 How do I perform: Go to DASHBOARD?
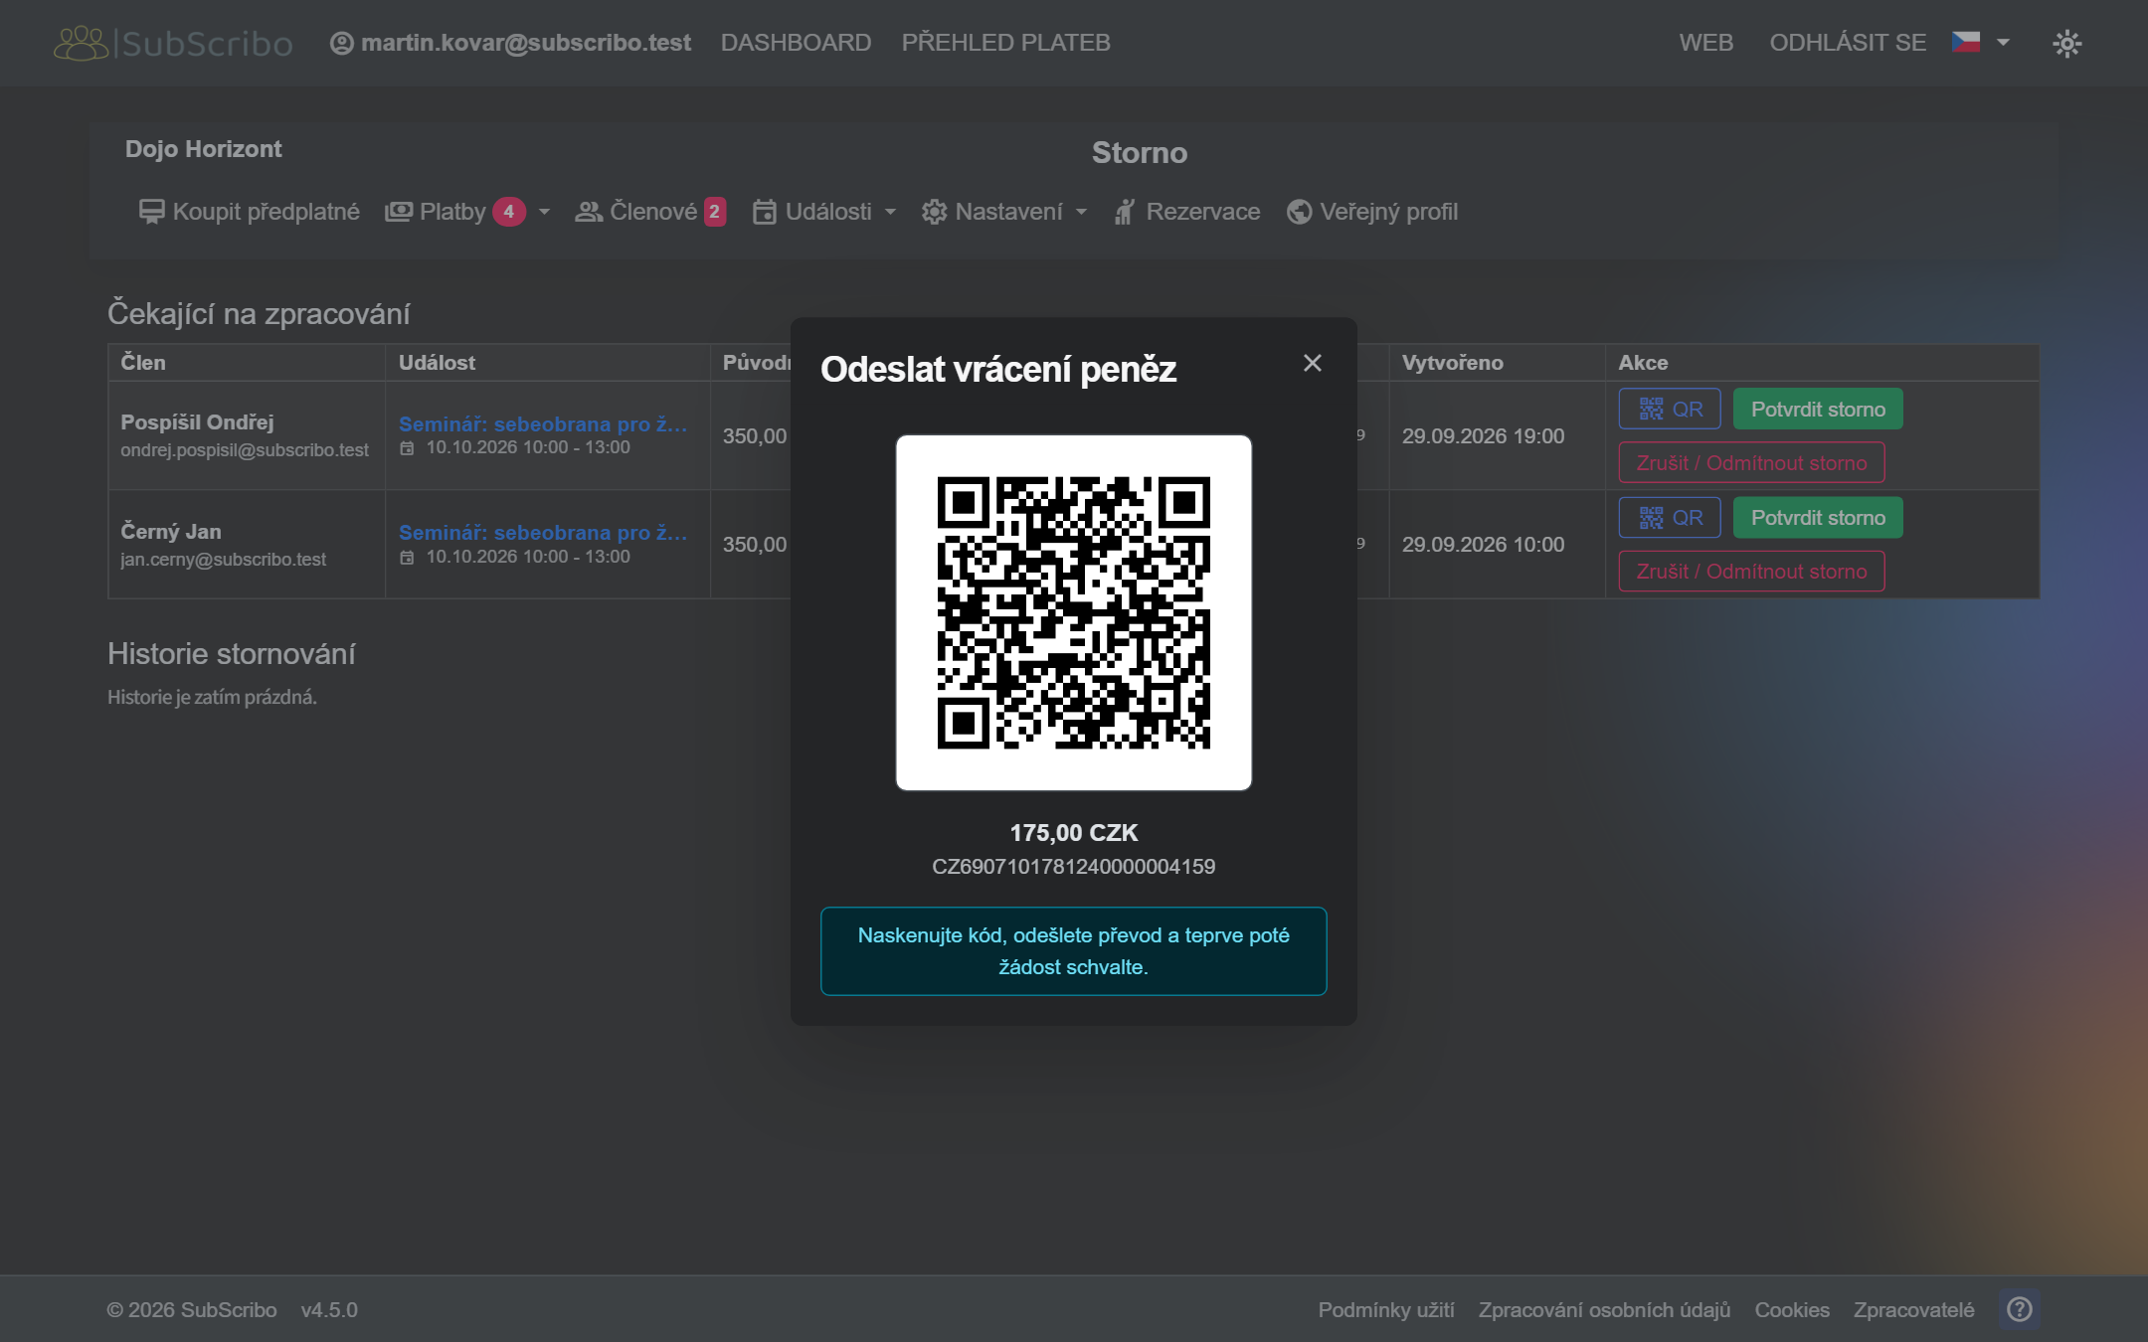point(796,43)
